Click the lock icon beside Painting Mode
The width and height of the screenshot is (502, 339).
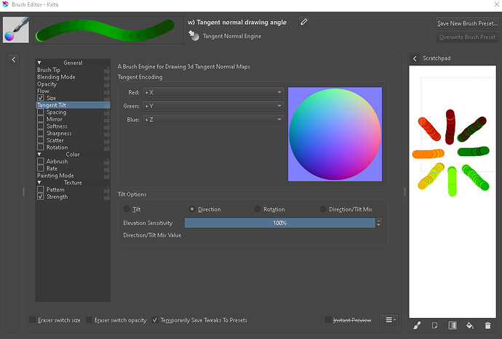pos(107,176)
